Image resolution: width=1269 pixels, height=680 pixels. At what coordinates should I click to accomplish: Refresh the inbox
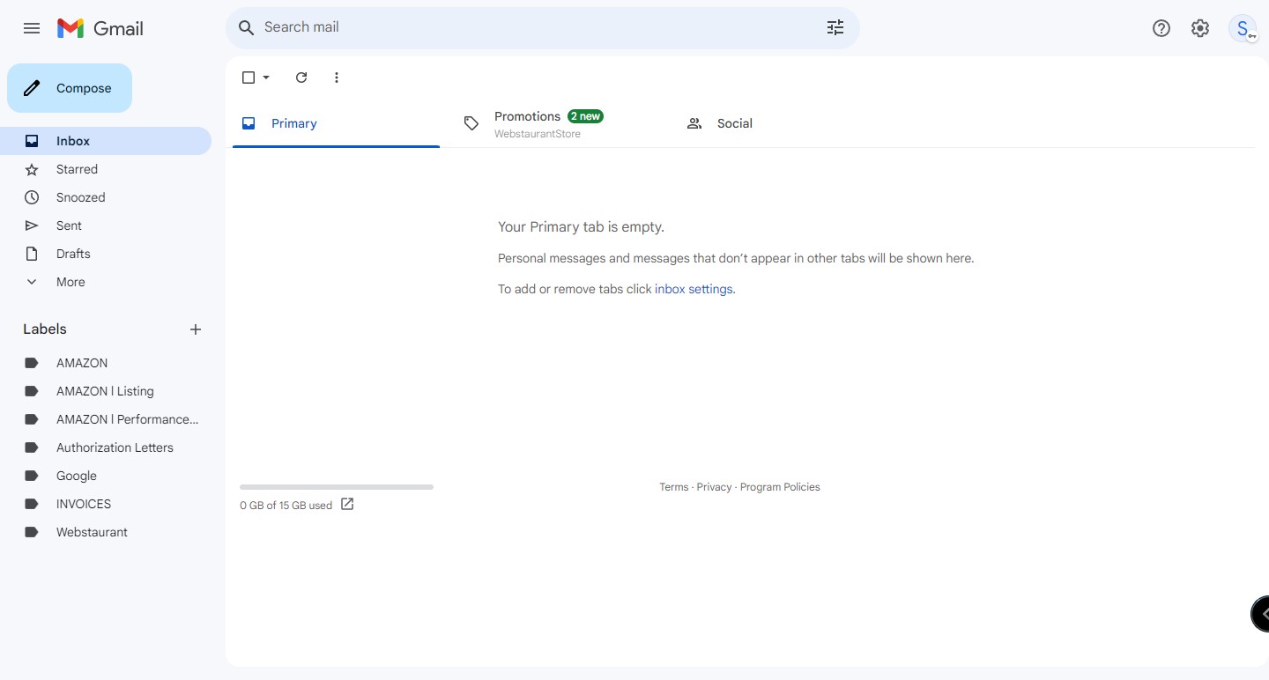(x=301, y=78)
